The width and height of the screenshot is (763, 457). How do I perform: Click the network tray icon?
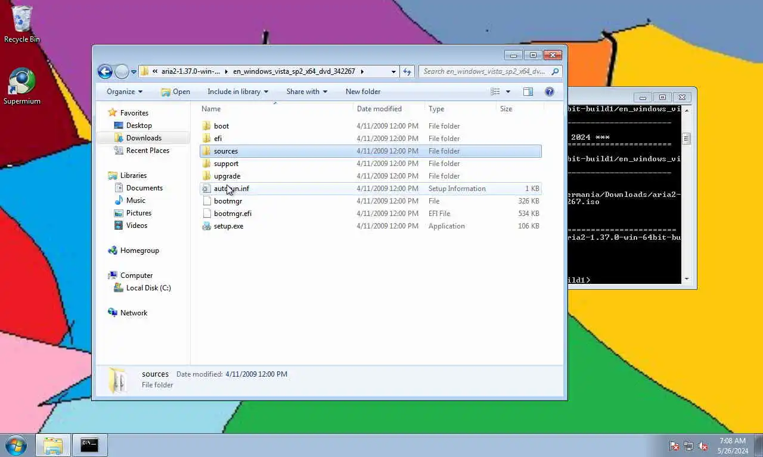[x=688, y=446]
